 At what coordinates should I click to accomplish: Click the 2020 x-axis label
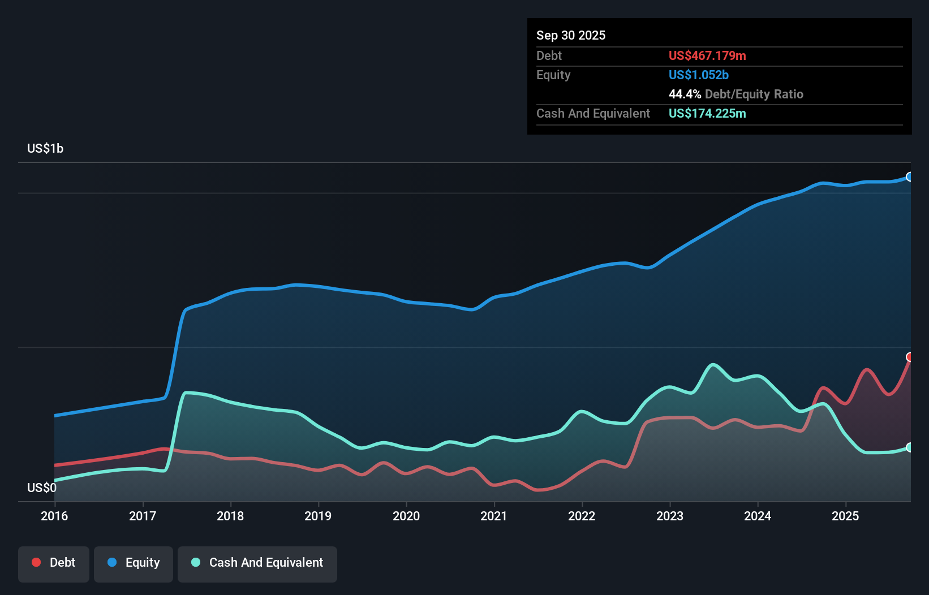click(x=406, y=516)
